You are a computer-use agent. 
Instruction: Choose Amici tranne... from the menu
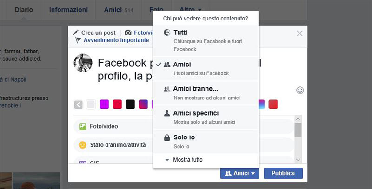[x=206, y=93]
